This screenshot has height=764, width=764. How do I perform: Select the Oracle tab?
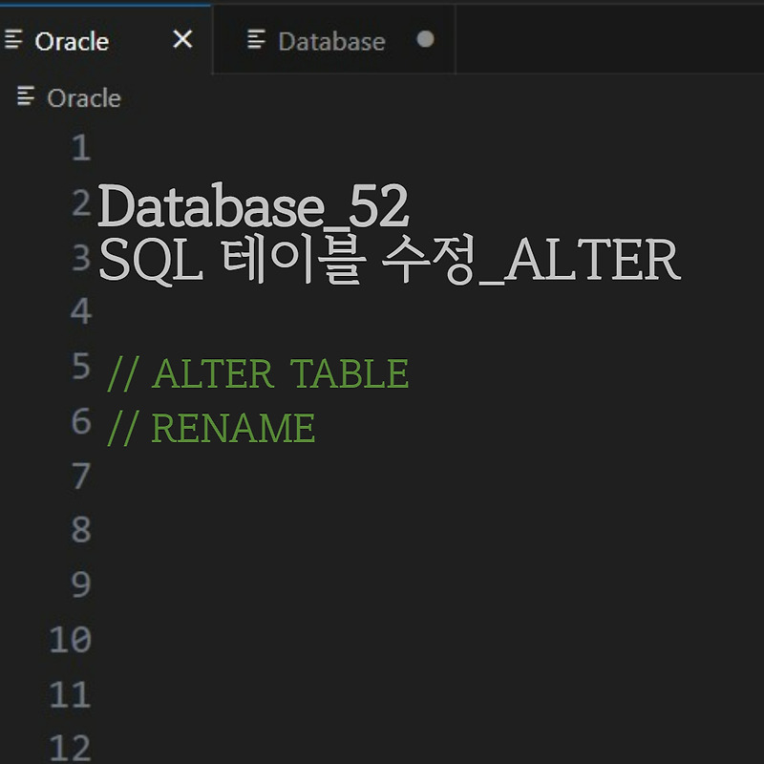point(76,40)
